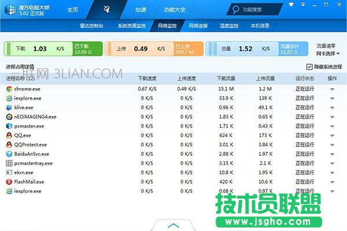This screenshot has height=231, width=347.
Task: Open actions dropdown for pcmastertray.exe
Action: coord(332,164)
